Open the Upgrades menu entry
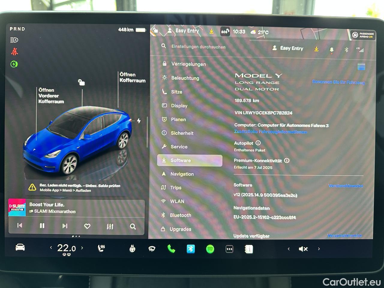This screenshot has width=384, height=288. [x=176, y=229]
